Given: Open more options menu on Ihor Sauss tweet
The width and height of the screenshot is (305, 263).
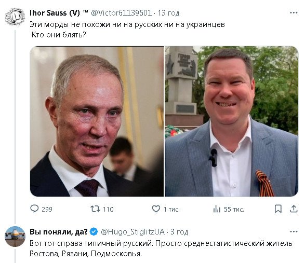Looking at the screenshot, I should [294, 13].
